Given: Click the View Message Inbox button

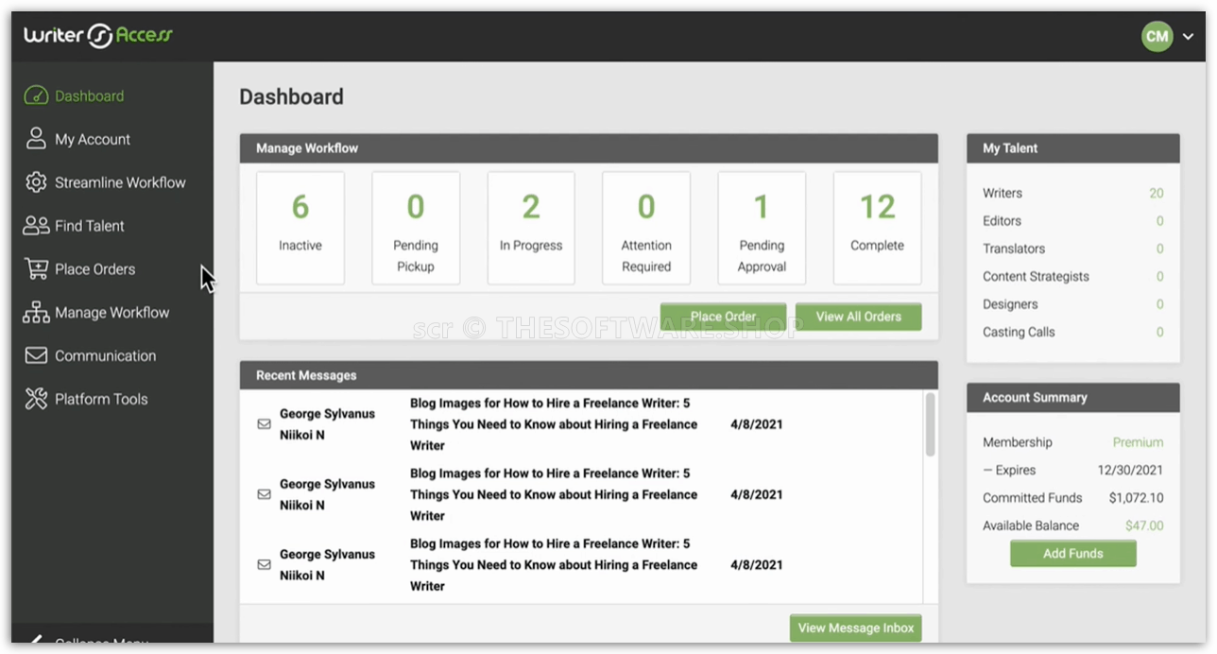Looking at the screenshot, I should point(855,628).
